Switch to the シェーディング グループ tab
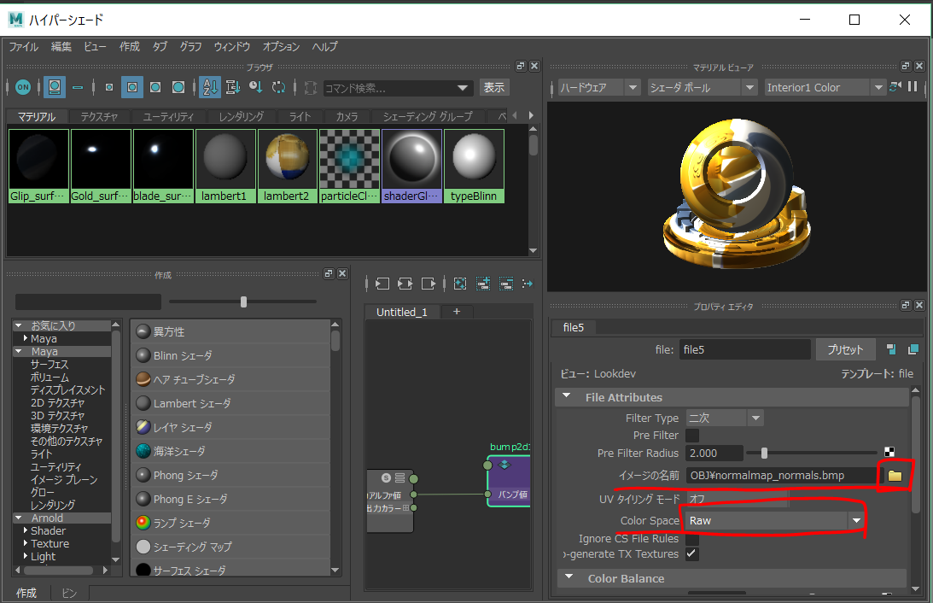 pyautogui.click(x=427, y=117)
